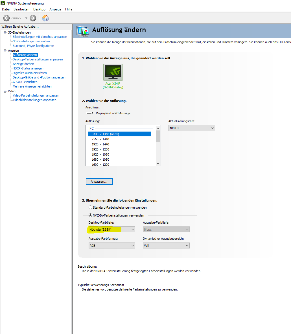Click the Anpassen... button
The image size is (291, 334).
(99, 182)
